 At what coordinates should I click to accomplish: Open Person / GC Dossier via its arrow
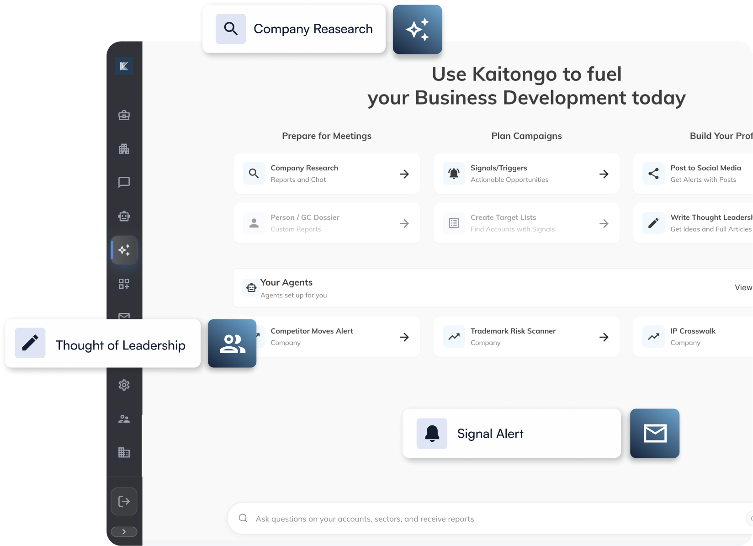pyautogui.click(x=404, y=223)
